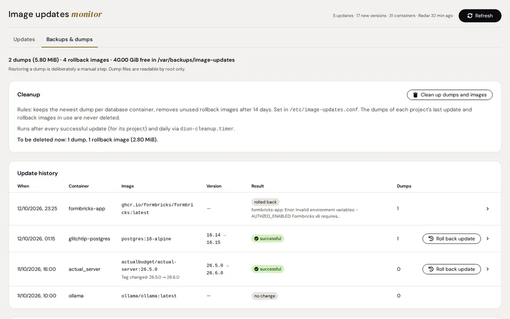
Task: Click green check icon in actual_server row
Action: (256, 269)
